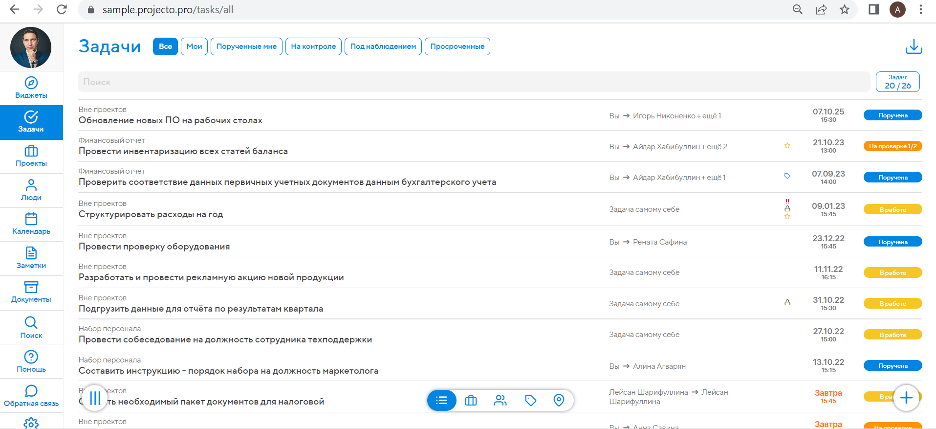
Task: Open Проекты briefcase icon in sidebar
Action: point(31,151)
